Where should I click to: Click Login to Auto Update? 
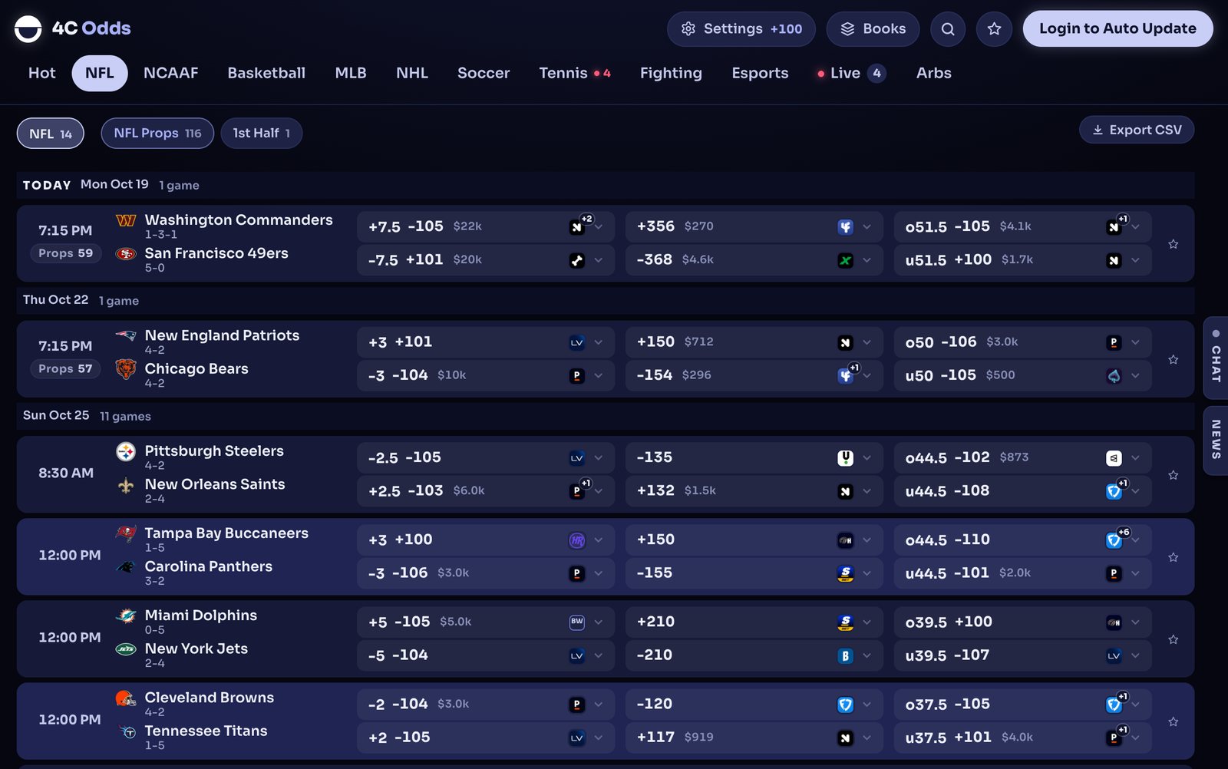[1117, 28]
